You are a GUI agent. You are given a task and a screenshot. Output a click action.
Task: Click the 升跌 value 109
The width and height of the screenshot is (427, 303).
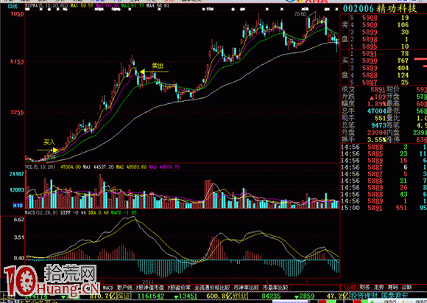coord(378,97)
